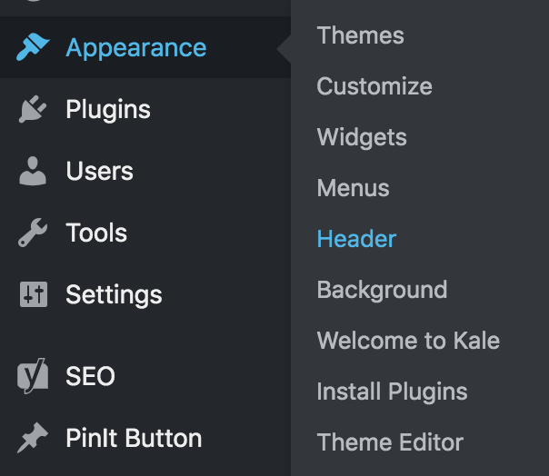Click the Tools text label in sidebar
The width and height of the screenshot is (549, 476).
[x=96, y=233]
